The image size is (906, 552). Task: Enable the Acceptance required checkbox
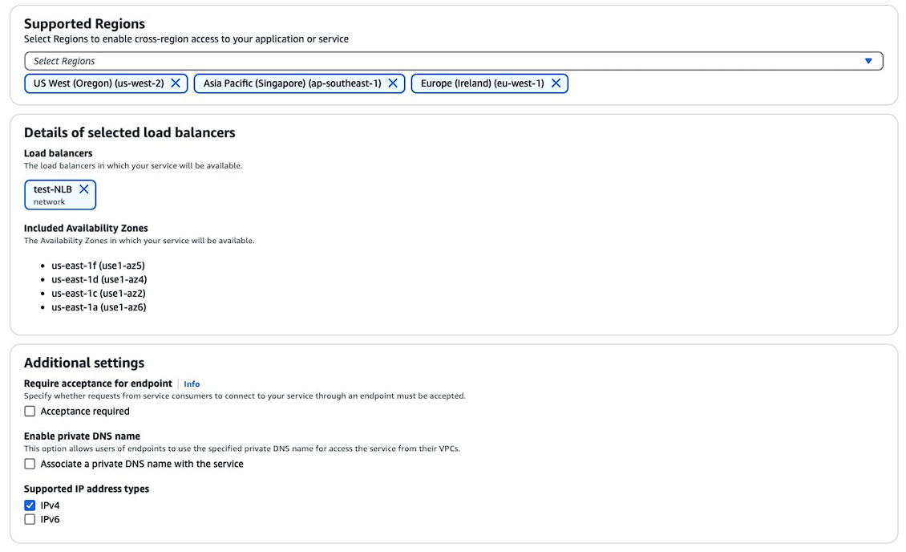click(30, 411)
